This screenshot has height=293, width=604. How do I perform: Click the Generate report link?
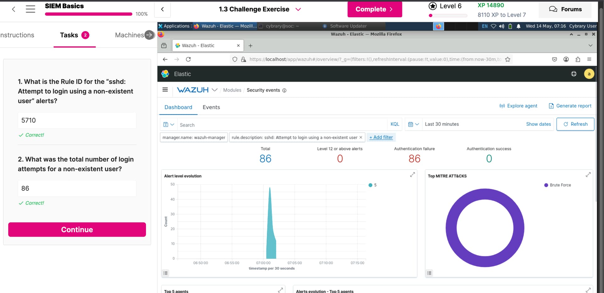point(570,106)
